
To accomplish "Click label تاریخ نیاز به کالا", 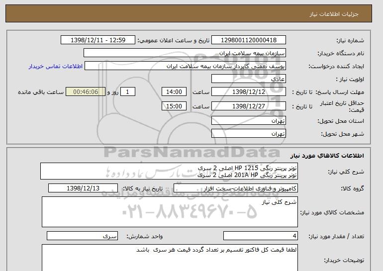I will [x=142, y=188].
